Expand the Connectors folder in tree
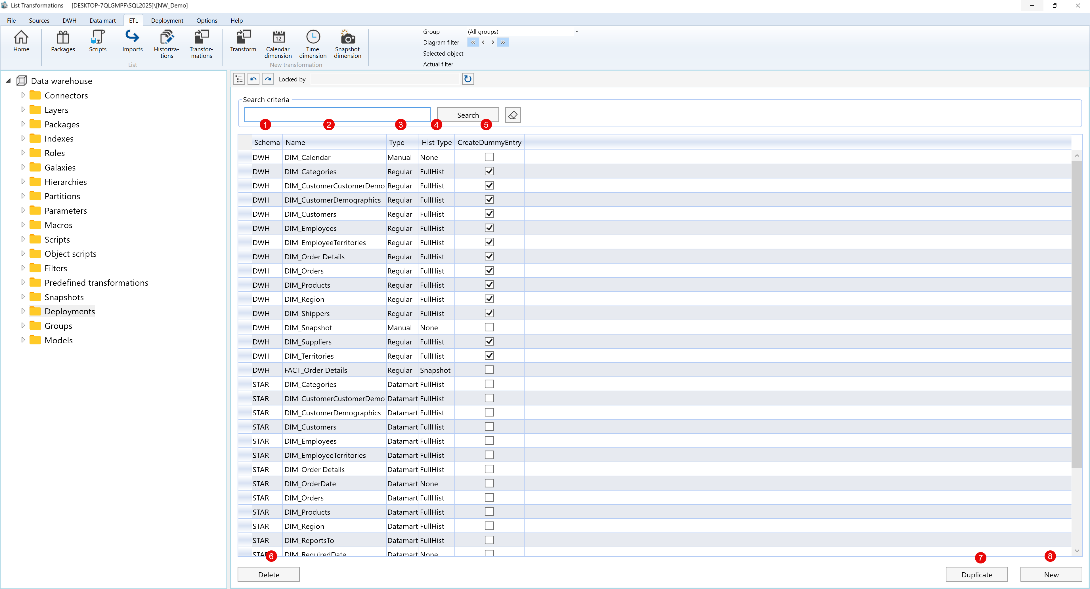Image resolution: width=1090 pixels, height=589 pixels. [23, 95]
